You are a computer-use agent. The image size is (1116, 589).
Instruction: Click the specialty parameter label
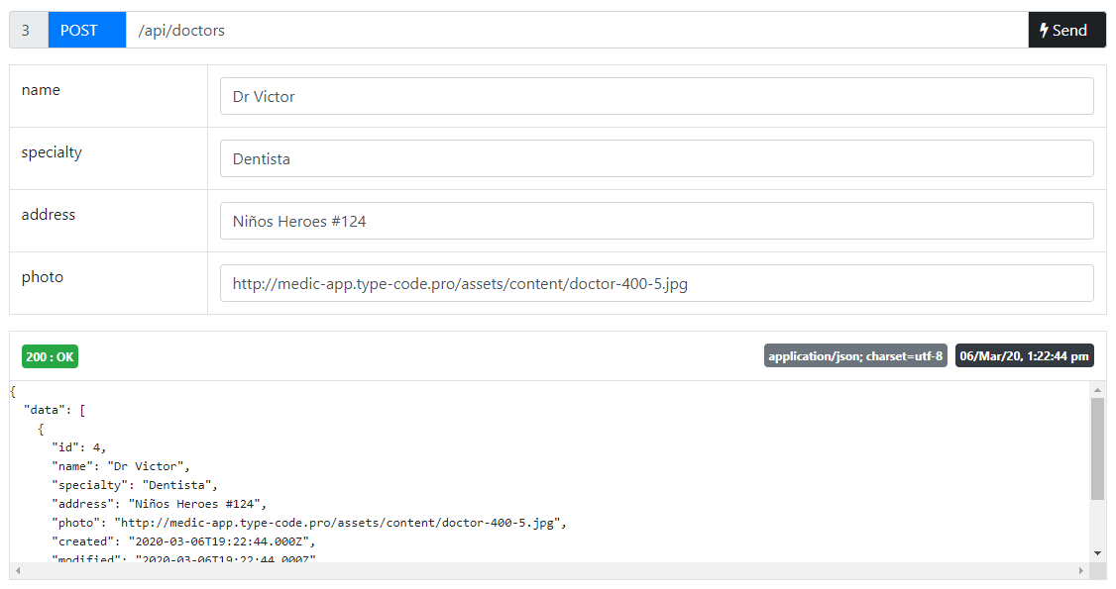(x=52, y=152)
